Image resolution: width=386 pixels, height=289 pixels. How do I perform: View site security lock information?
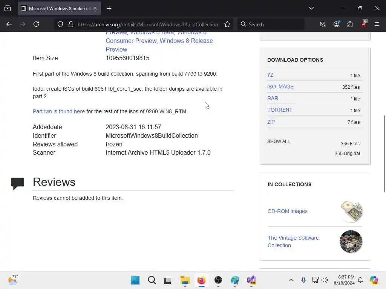71,24
